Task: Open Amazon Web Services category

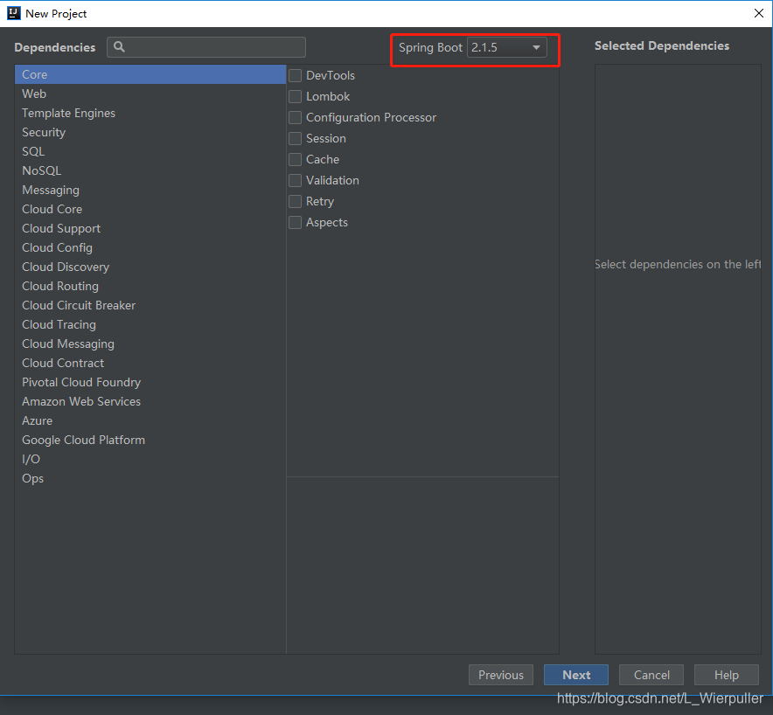Action: (150, 401)
